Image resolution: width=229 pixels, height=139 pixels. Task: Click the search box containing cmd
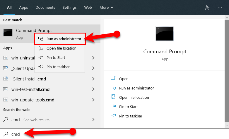point(117,134)
